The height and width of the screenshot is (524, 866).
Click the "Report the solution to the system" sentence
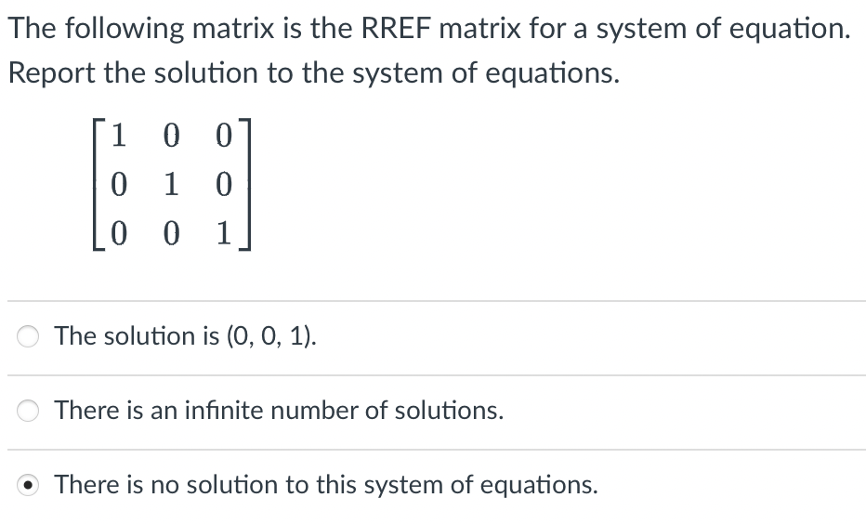click(x=314, y=72)
